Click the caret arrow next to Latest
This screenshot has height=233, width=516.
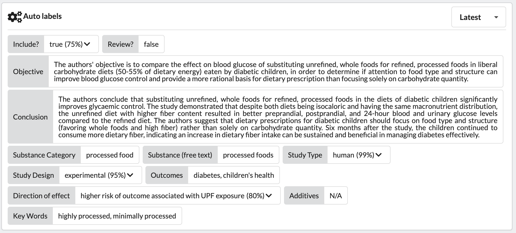tap(496, 17)
